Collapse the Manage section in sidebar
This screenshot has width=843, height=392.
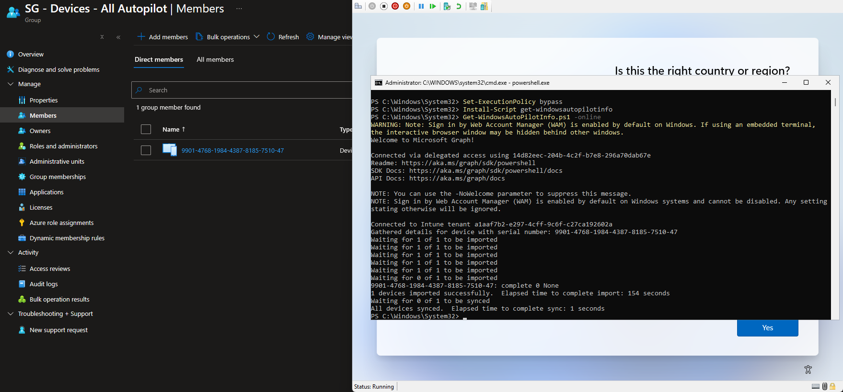(11, 84)
